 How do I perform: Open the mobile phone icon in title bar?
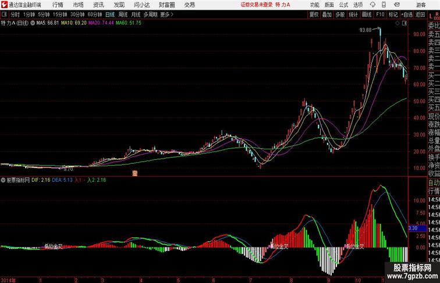pyautogui.click(x=384, y=5)
